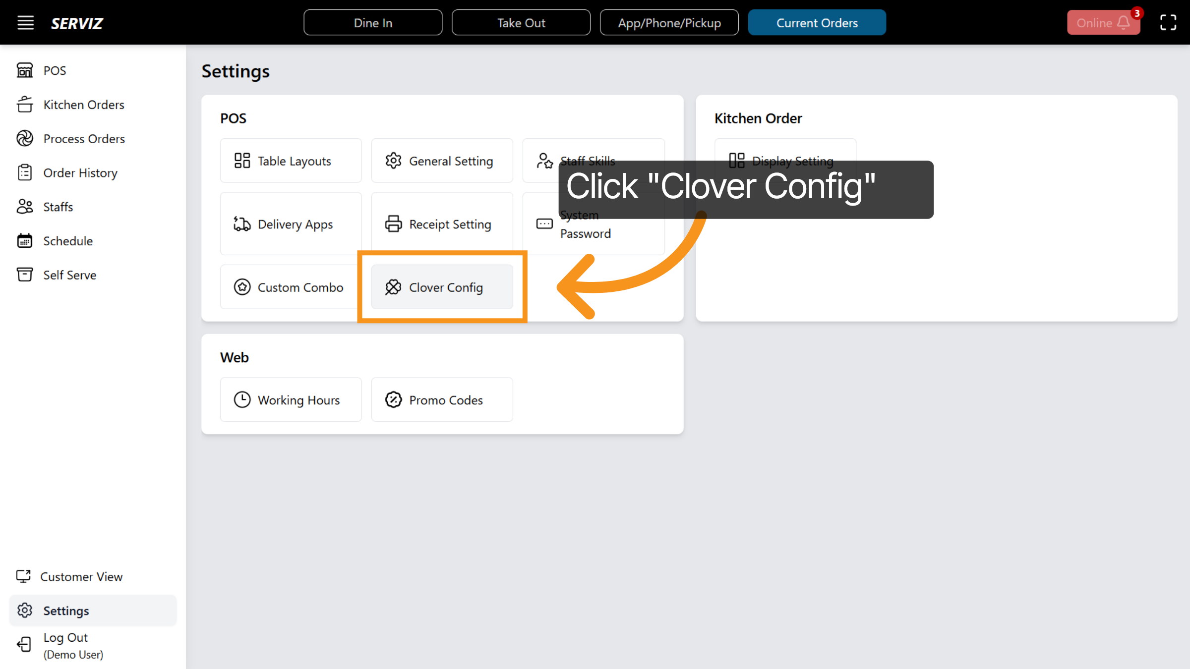Open the Staffs section icon

(x=25, y=207)
